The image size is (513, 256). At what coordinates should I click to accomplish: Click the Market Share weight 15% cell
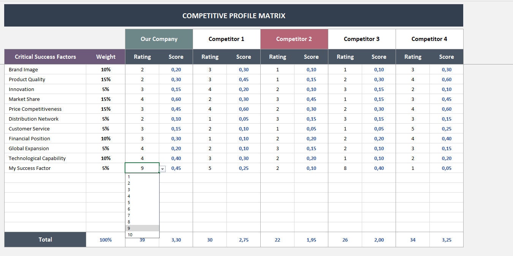coord(106,99)
